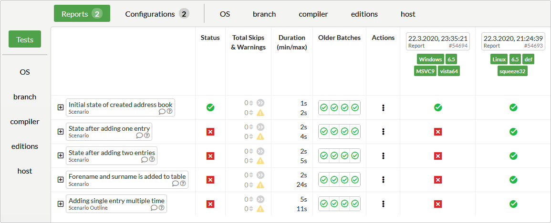Image resolution: width=551 pixels, height=223 pixels.
Task: Sort by skips count in Initial state row
Action: click(x=251, y=103)
